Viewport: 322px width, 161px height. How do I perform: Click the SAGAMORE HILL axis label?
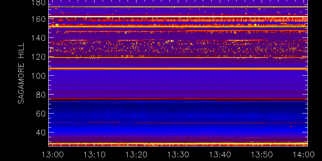21,73
